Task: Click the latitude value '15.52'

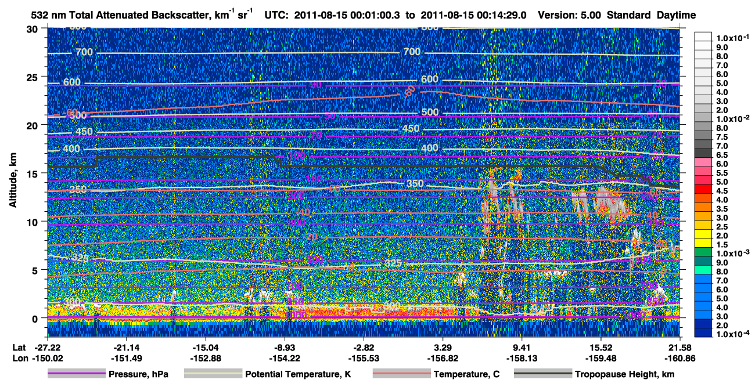Action: pos(601,346)
